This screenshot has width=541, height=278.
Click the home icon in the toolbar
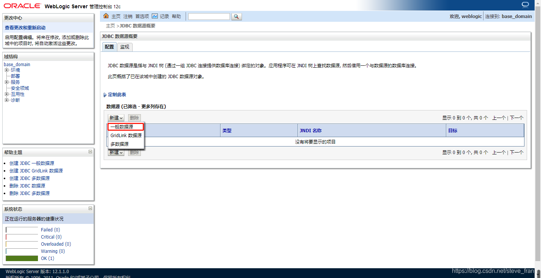pos(106,16)
